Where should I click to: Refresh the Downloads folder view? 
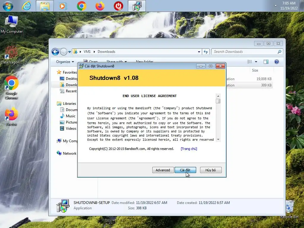pos(206,52)
